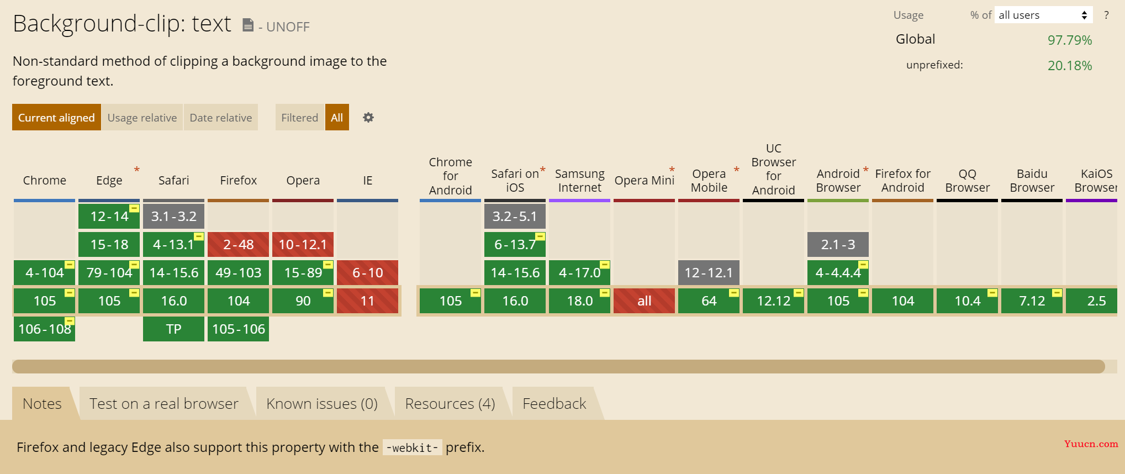Switch to Usage relative view
The image size is (1125, 474).
[142, 117]
